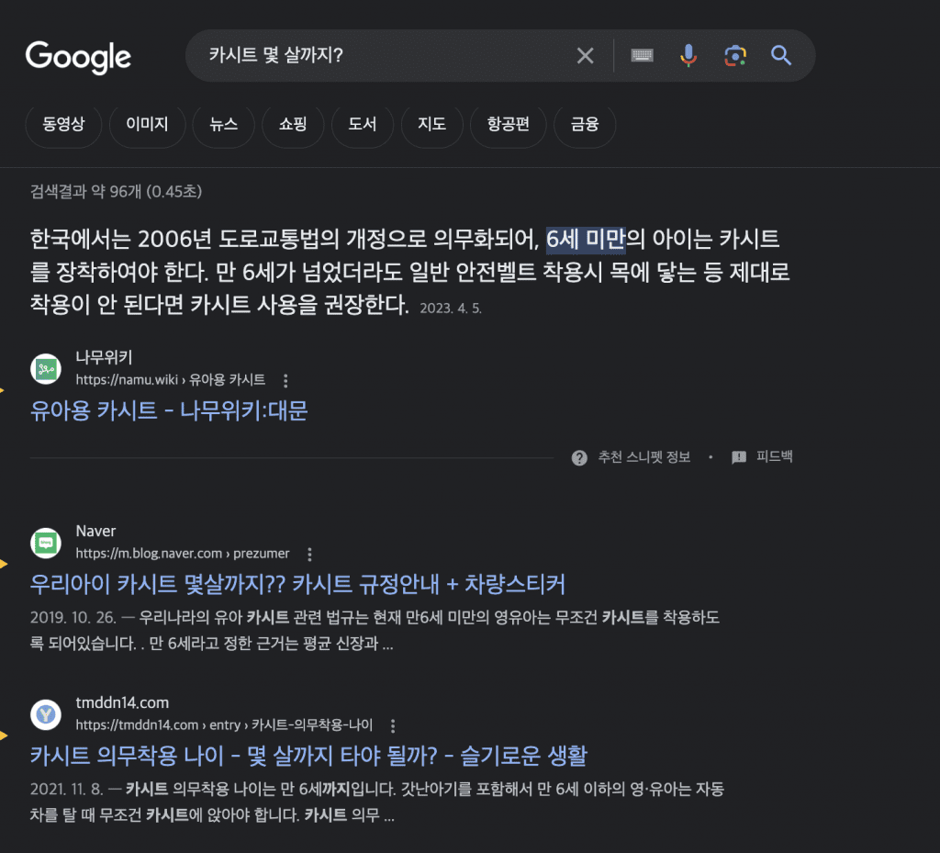Open 유아용 카시트 - 나무위키:대문 link
940x853 pixels.
click(x=169, y=410)
